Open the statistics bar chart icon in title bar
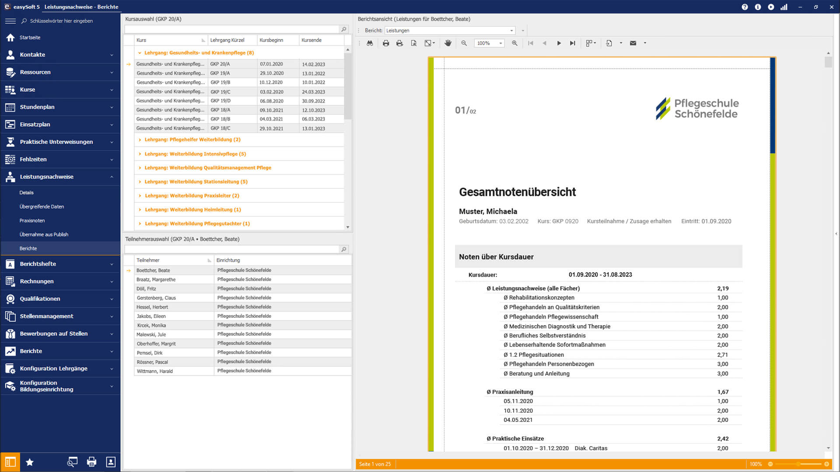The image size is (840, 472). coord(784,7)
